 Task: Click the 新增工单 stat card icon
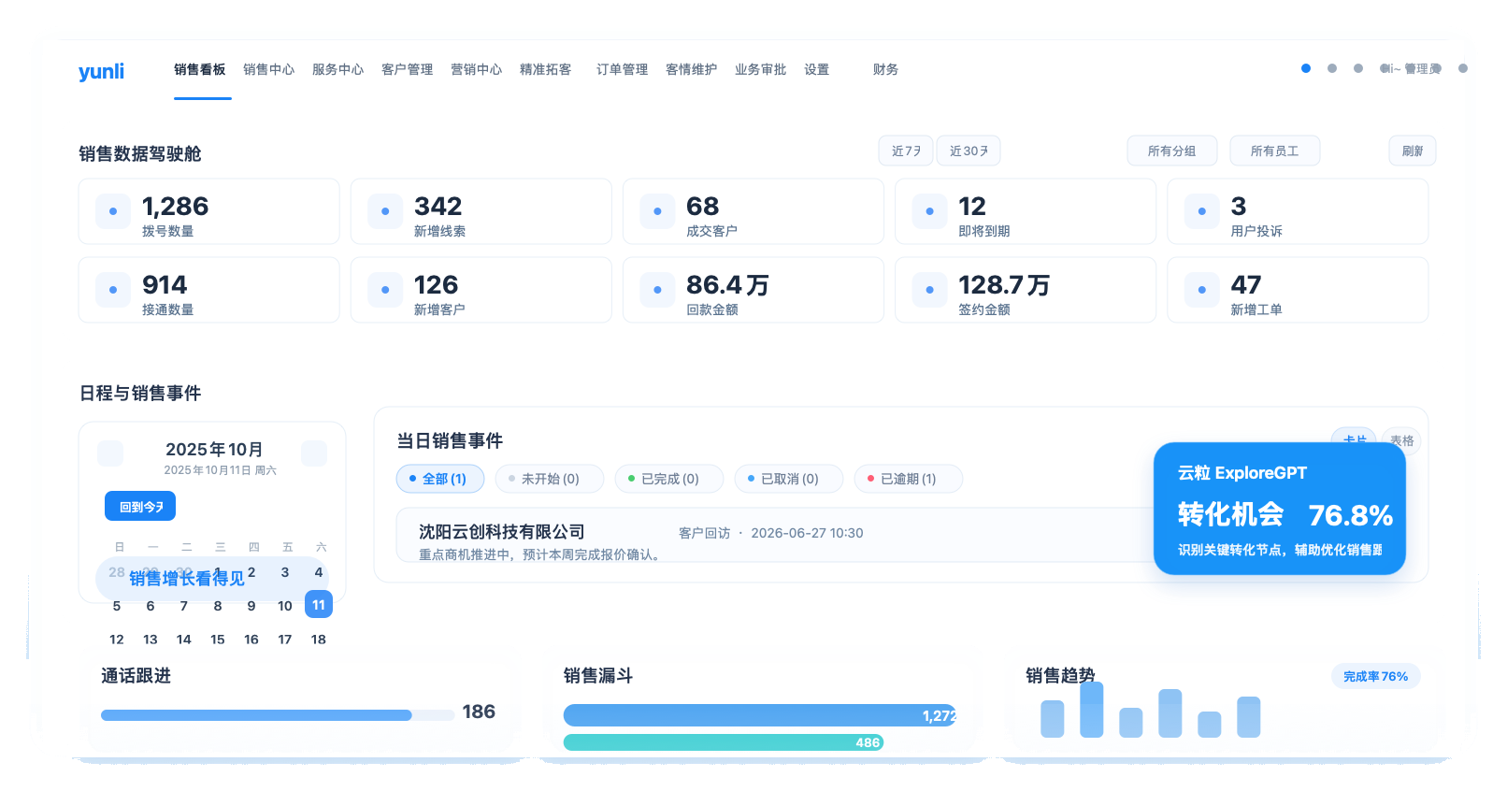click(x=1201, y=290)
